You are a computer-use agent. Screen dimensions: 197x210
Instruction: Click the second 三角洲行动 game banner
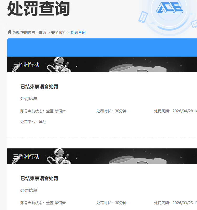point(102,156)
